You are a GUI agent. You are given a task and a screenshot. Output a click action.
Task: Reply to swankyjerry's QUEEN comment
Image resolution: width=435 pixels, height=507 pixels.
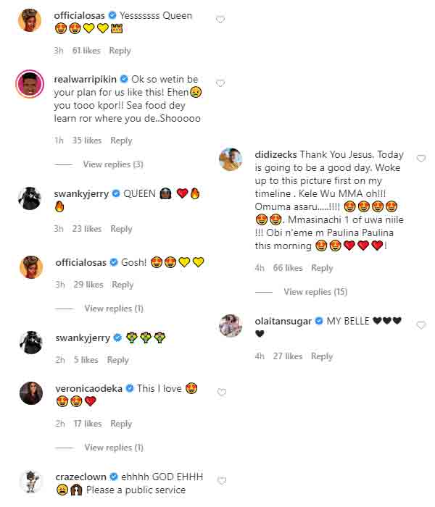[x=121, y=229]
